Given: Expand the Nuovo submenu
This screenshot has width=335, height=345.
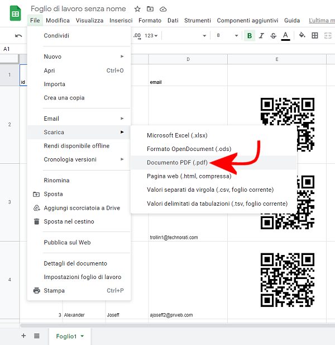Looking at the screenshot, I should coord(122,56).
